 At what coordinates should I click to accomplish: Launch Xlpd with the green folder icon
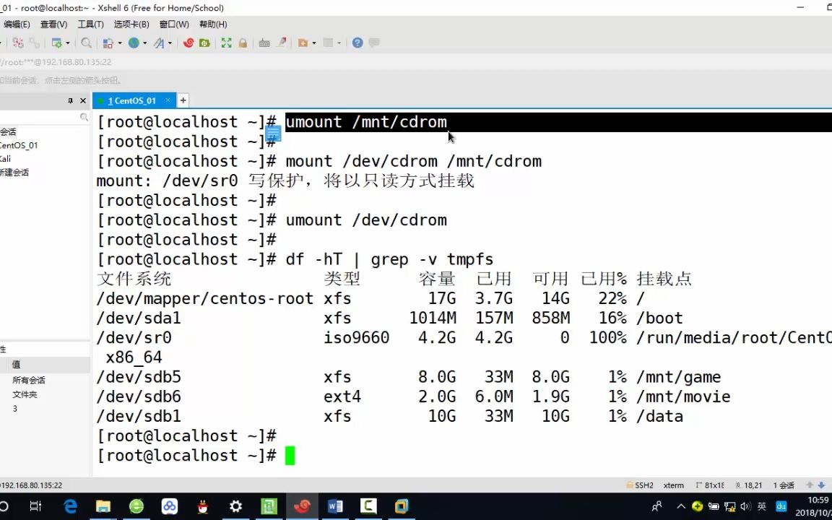(204, 43)
